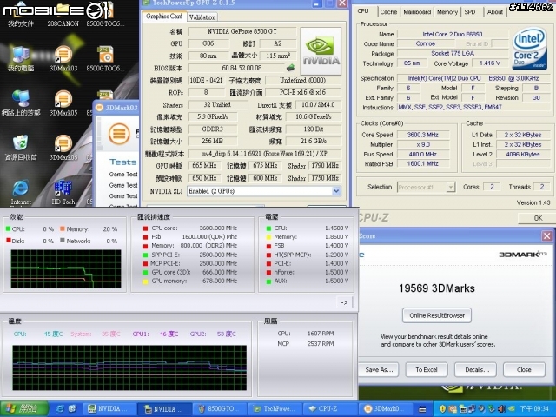Screen dimensions: 556x417
Task: Open the Online ResultBrowser in the 3DMark score window
Action: (x=437, y=315)
